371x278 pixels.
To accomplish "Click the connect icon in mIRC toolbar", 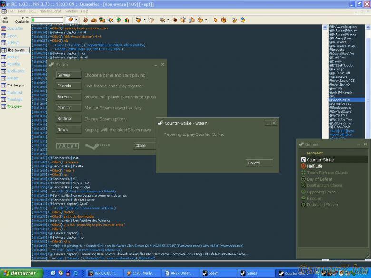I will tap(70, 20).
